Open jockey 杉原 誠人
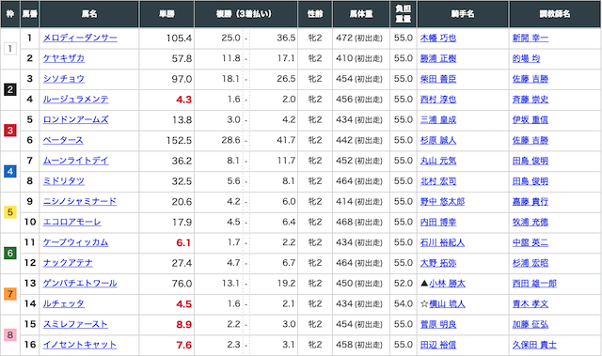The image size is (602, 356). tap(438, 140)
